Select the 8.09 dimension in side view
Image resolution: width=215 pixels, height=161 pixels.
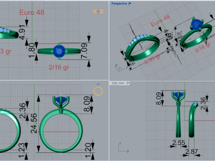click(159, 98)
